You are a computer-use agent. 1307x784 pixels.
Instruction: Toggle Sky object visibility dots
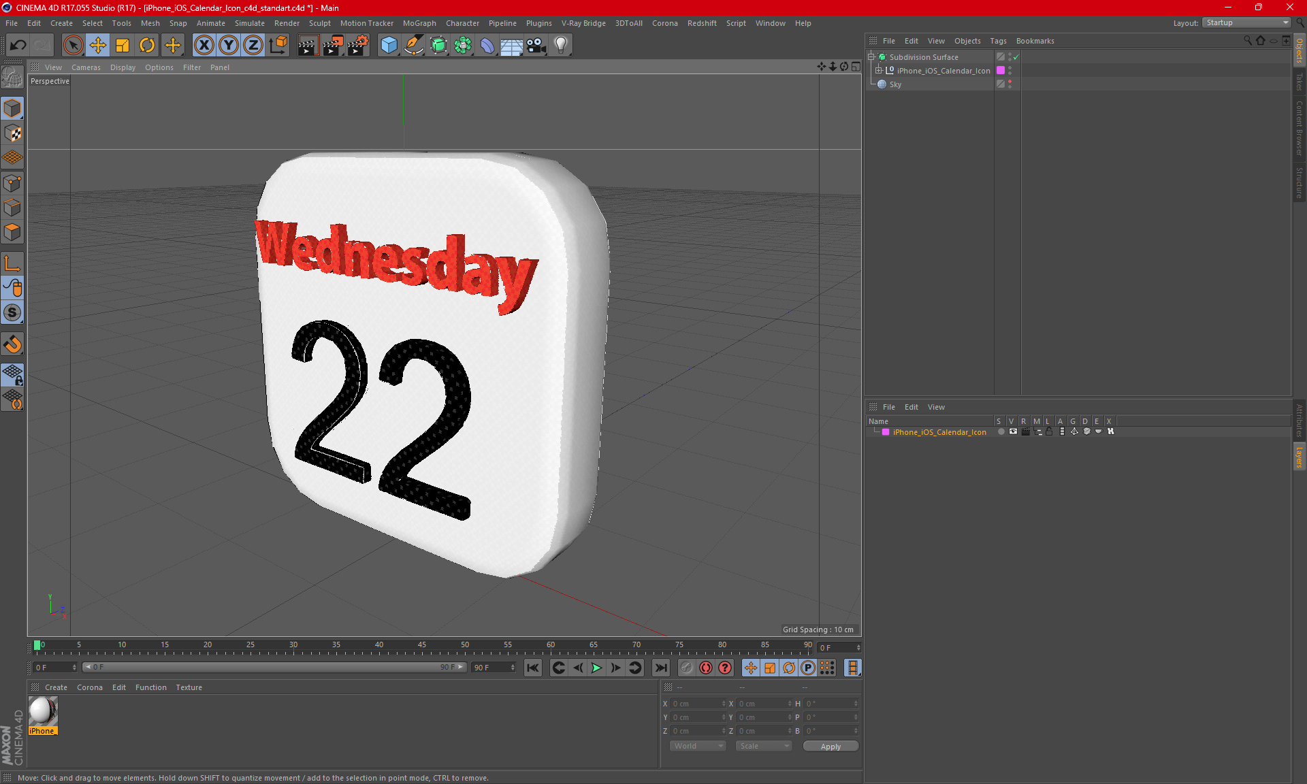tap(1010, 84)
